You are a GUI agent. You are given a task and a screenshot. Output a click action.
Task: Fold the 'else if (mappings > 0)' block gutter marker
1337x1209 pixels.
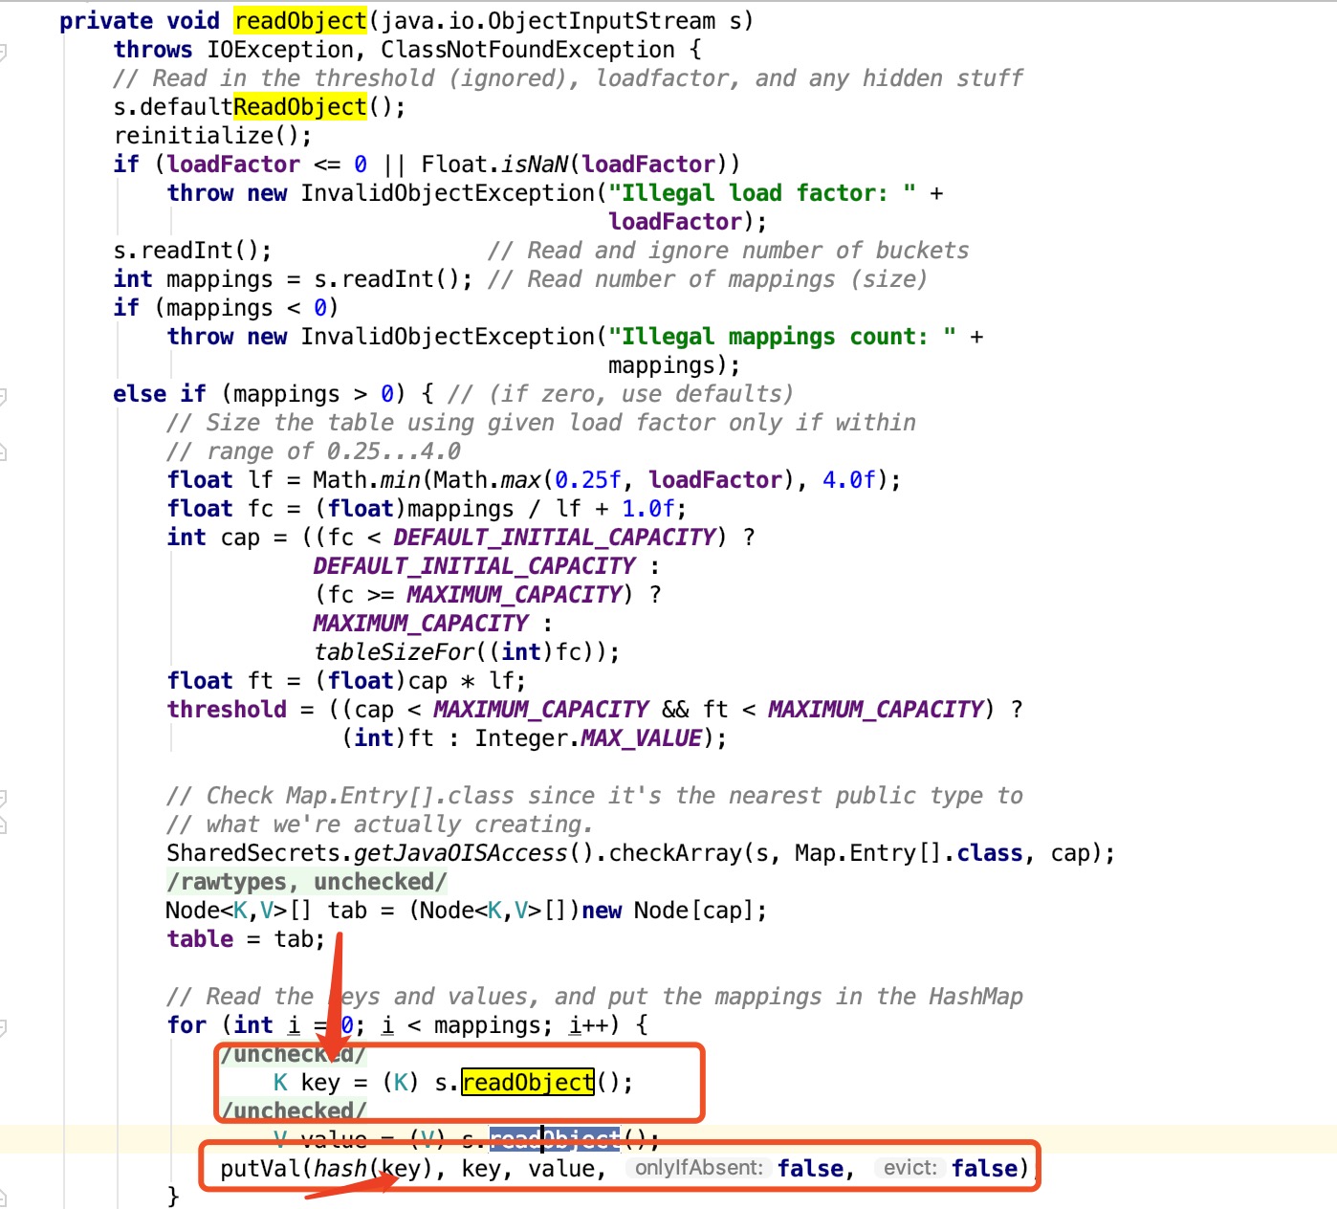click(x=3, y=395)
